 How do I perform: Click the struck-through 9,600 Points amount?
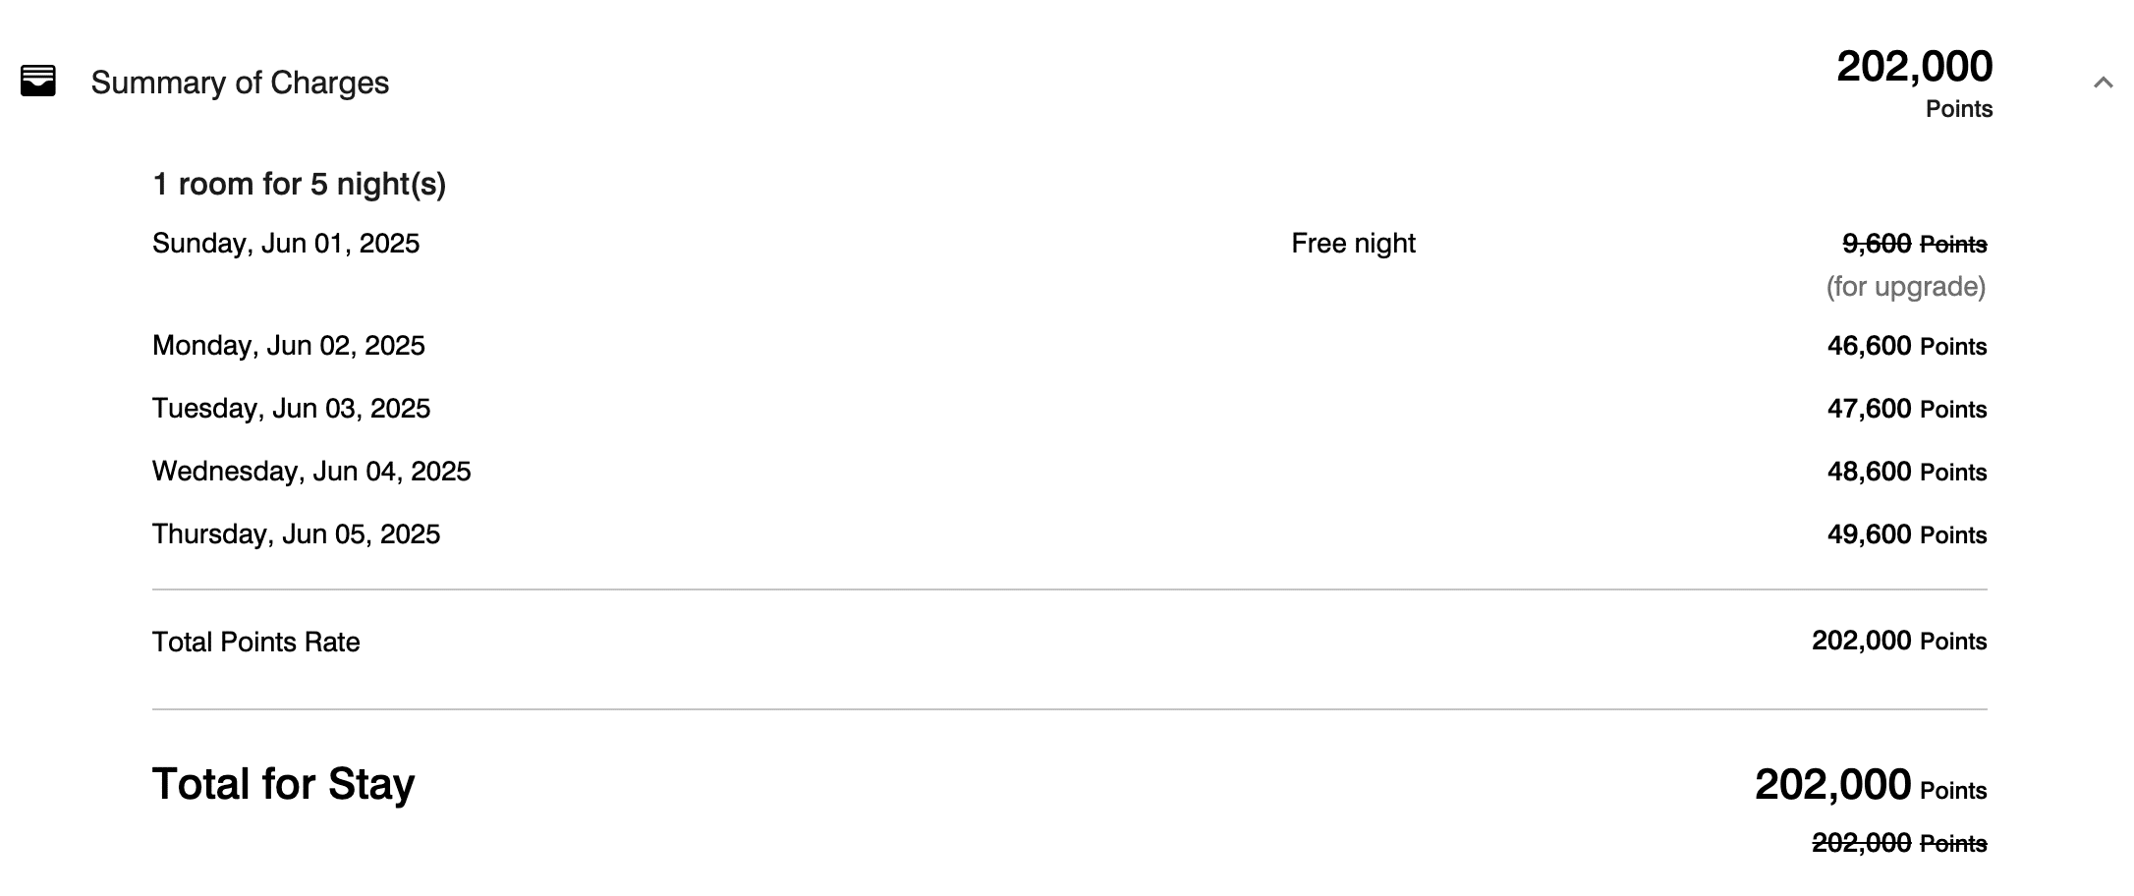(x=1913, y=244)
